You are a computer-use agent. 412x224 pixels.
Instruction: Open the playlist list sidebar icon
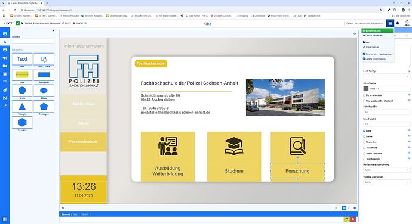coord(5,82)
